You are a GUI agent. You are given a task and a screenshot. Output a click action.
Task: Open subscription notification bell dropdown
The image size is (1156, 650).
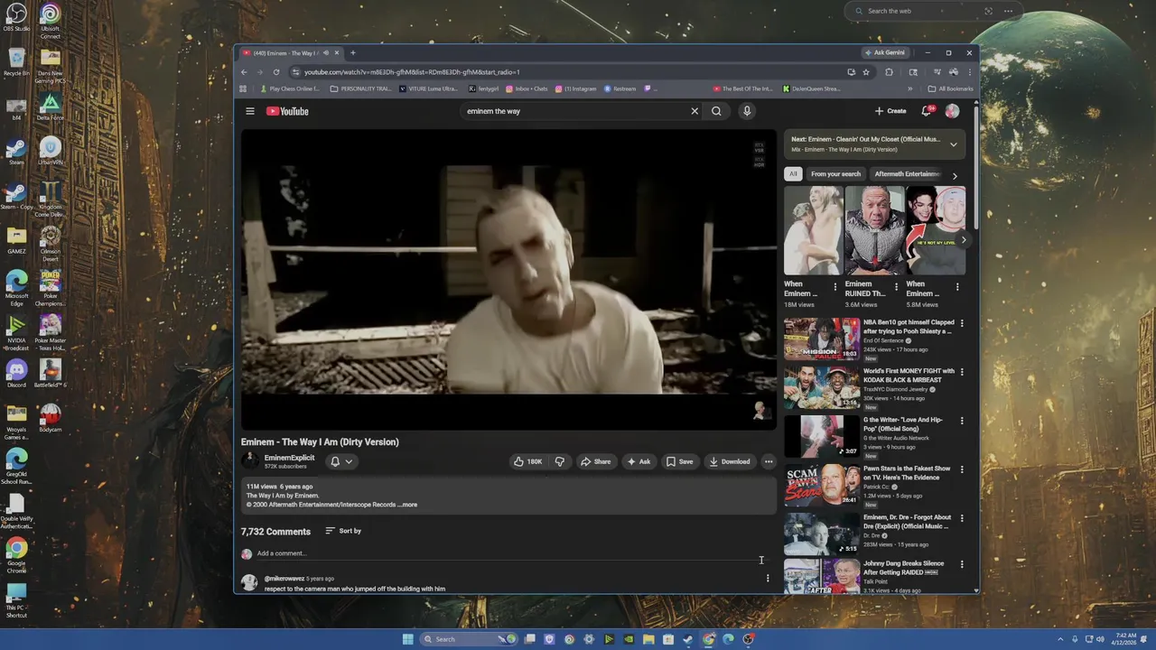click(341, 461)
